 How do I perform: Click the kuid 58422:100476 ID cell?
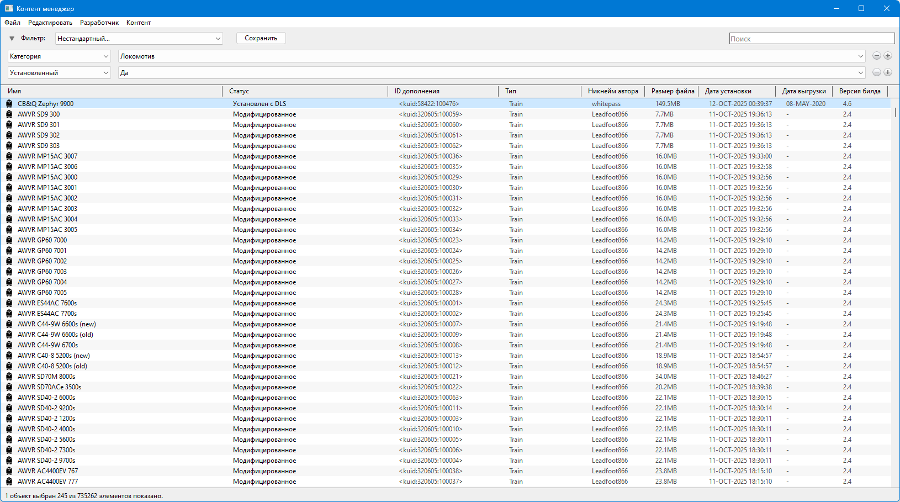(429, 104)
